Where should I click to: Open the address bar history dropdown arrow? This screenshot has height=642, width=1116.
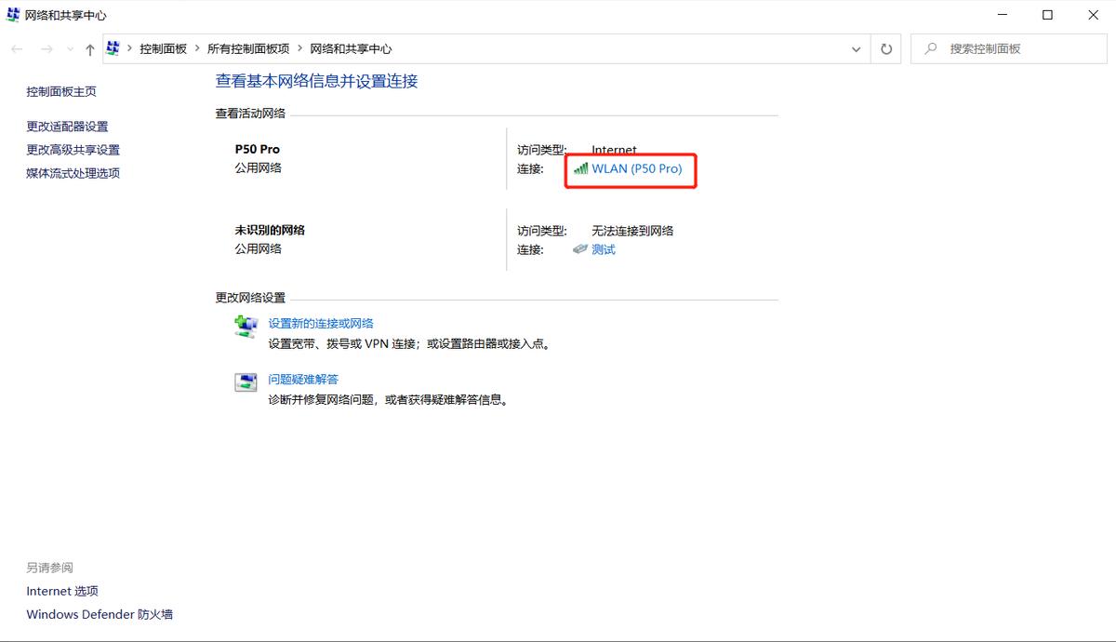(x=857, y=48)
